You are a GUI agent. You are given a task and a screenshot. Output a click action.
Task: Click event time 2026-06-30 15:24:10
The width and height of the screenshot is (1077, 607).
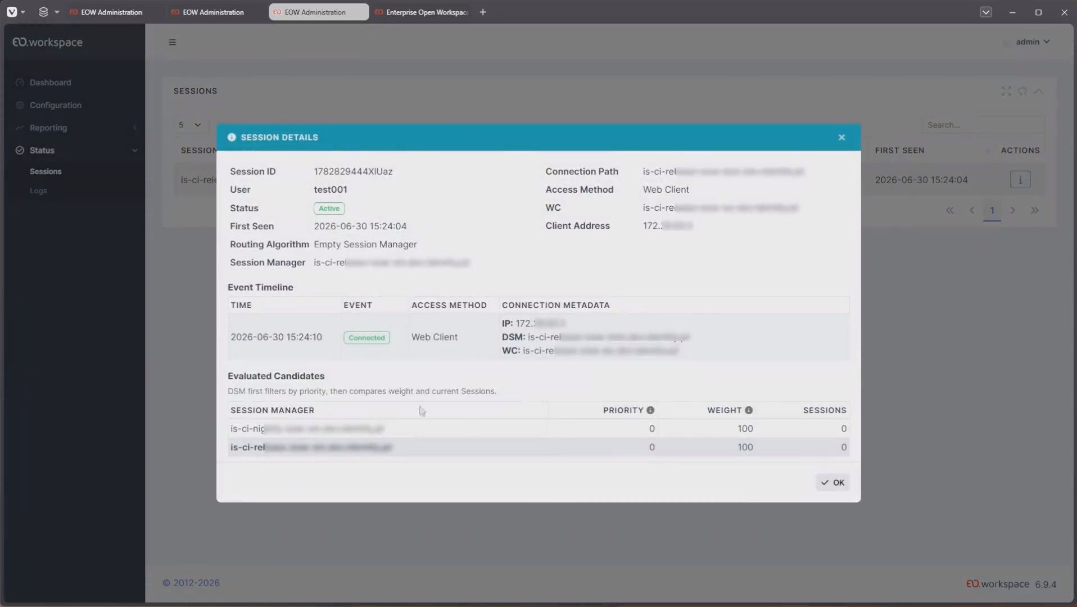(276, 337)
